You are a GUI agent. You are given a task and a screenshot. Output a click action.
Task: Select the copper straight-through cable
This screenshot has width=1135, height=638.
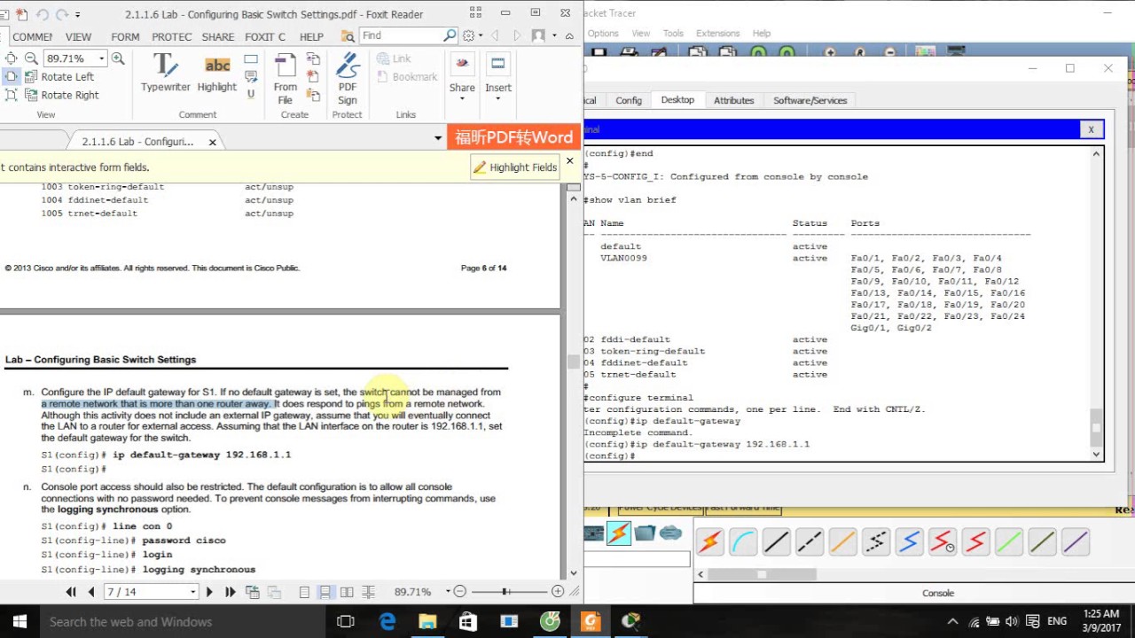(777, 541)
